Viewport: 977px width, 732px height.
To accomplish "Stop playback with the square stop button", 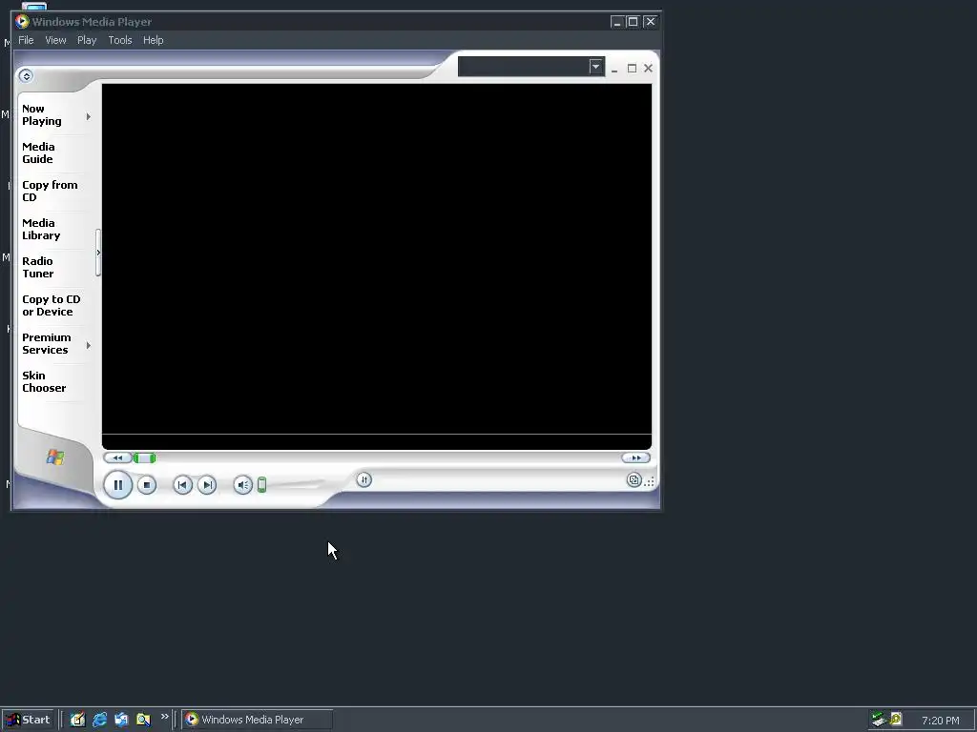I will [146, 485].
